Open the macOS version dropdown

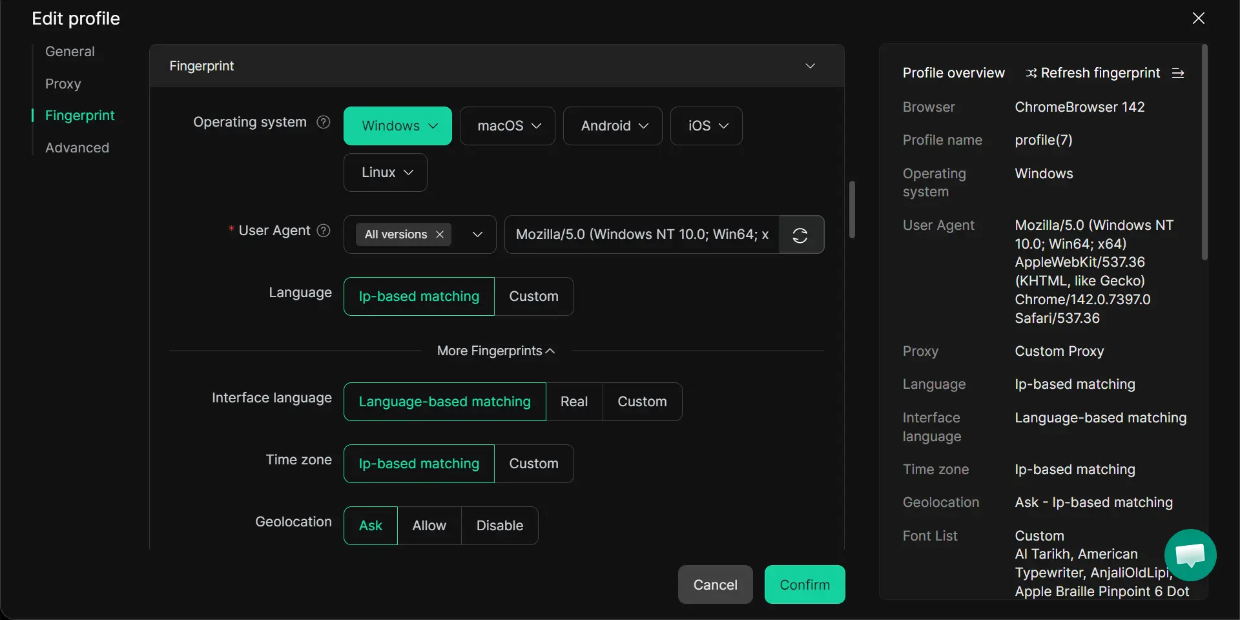pos(508,126)
